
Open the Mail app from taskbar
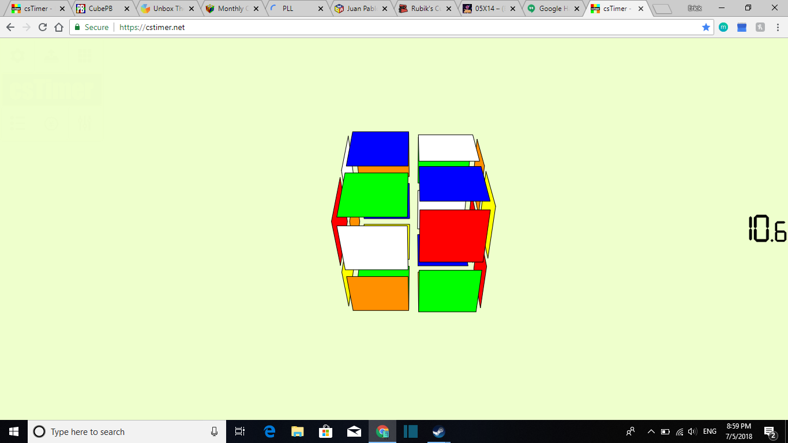[354, 431]
